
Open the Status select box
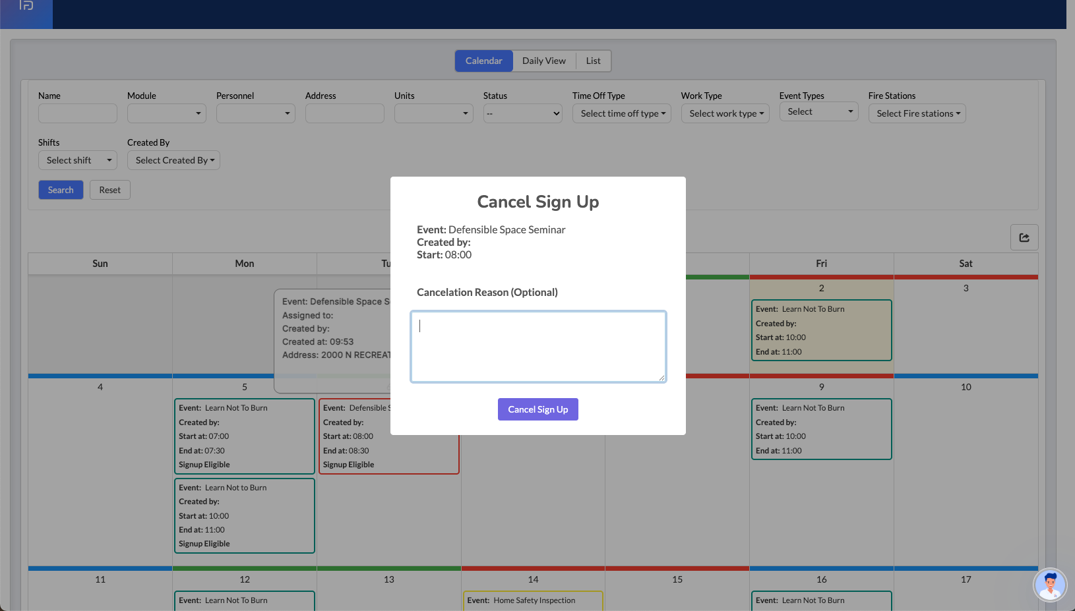coord(522,113)
